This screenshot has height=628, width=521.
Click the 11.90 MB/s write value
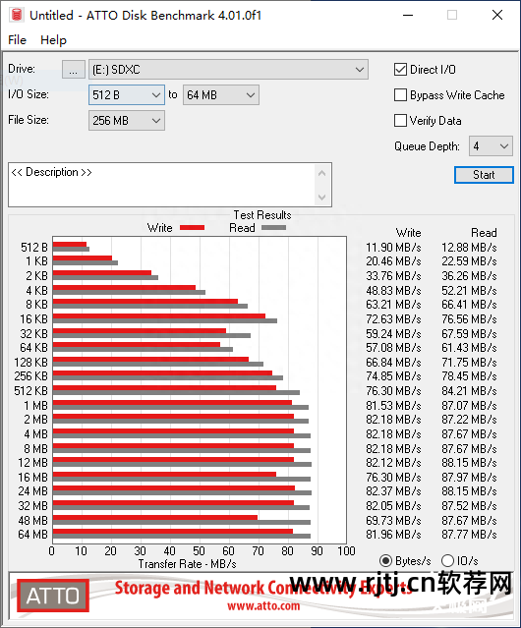click(x=393, y=248)
